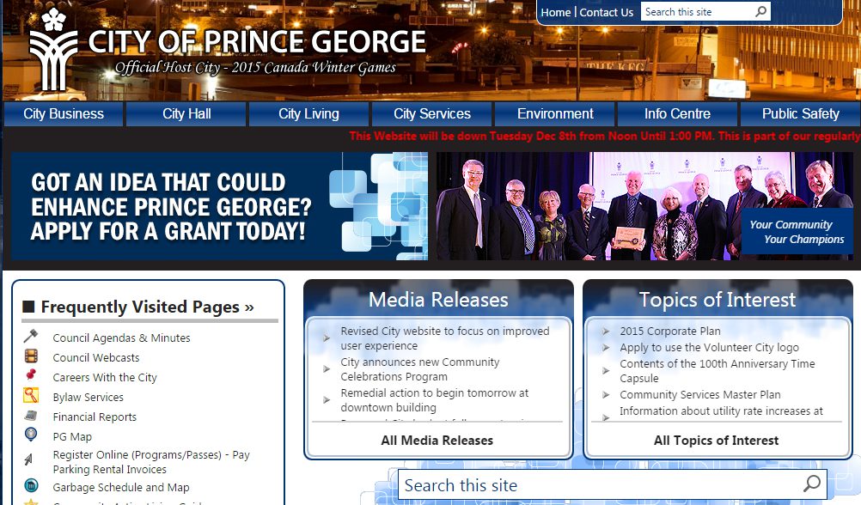Open Information about utility rate increases

click(721, 411)
